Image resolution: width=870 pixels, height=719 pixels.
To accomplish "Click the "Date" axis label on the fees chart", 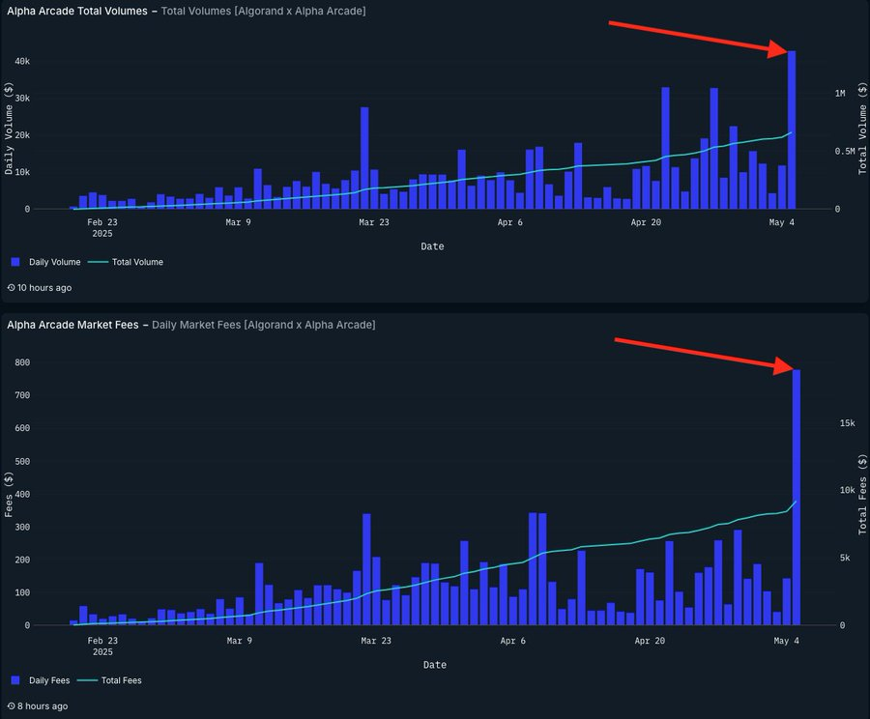I will point(435,665).
